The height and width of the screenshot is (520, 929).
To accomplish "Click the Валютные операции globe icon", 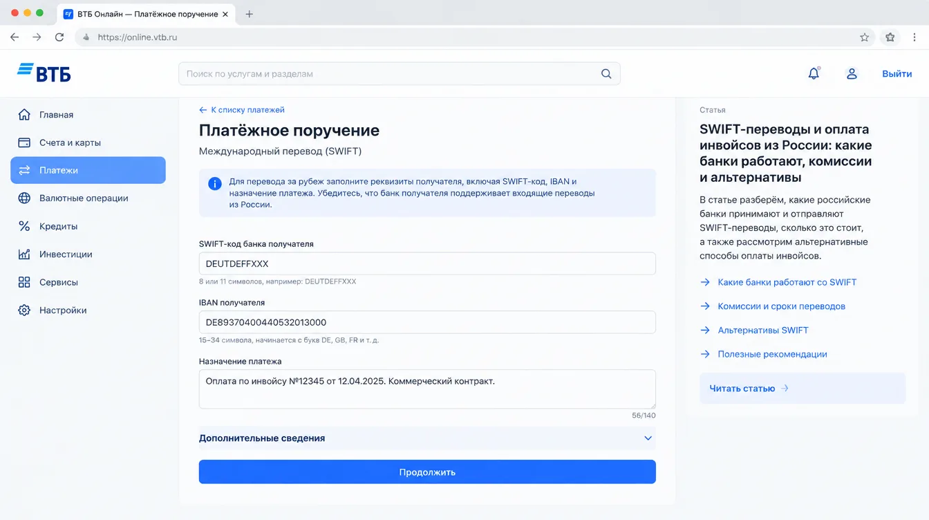I will tap(24, 198).
